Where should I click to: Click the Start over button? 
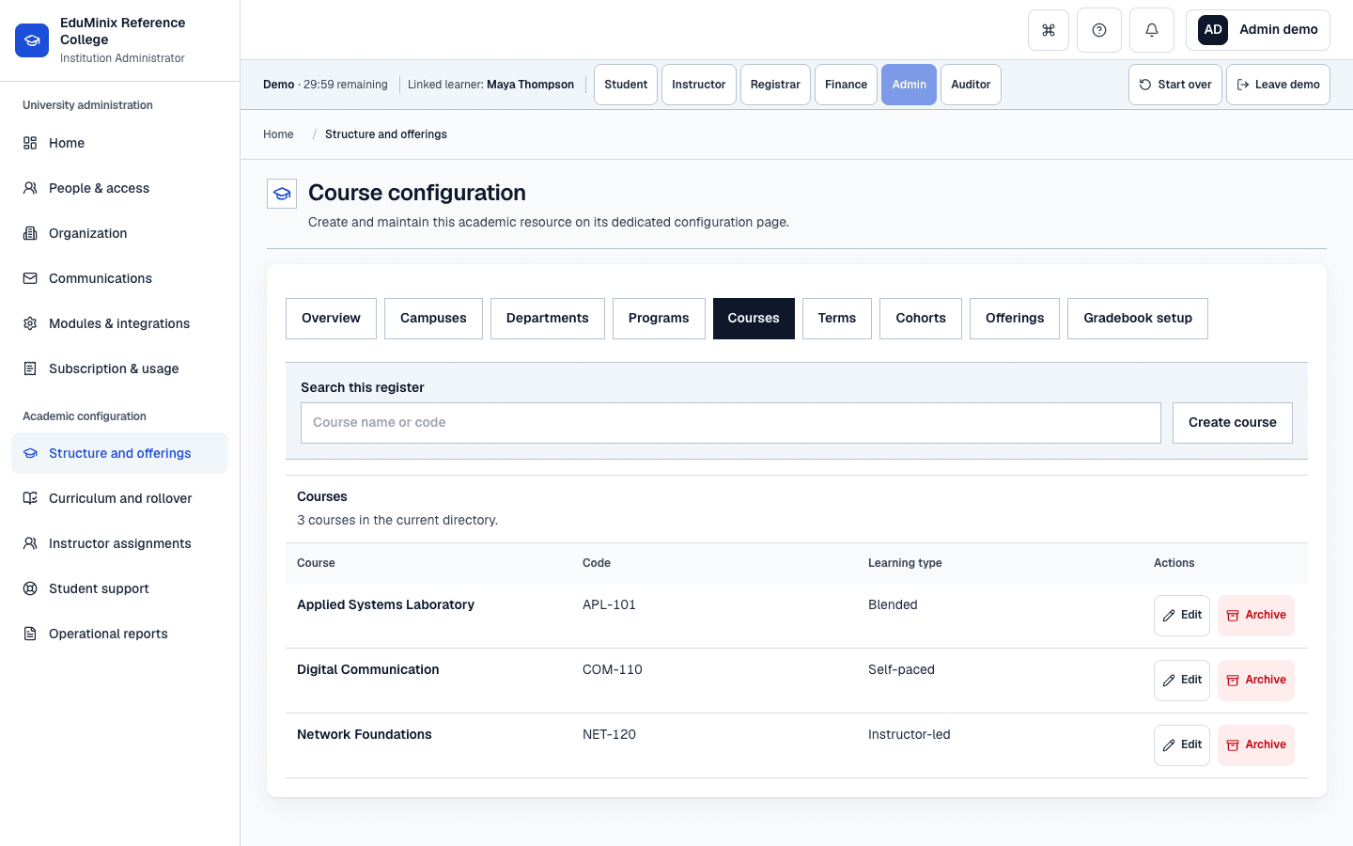pos(1175,85)
